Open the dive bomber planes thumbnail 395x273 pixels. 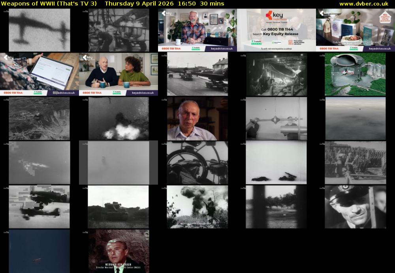(39, 207)
